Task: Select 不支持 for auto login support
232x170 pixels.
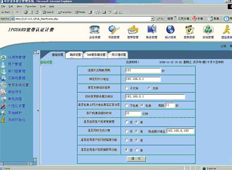Action: coord(126,88)
